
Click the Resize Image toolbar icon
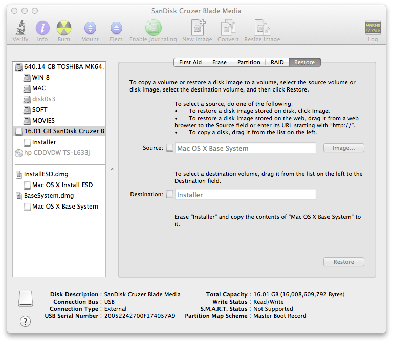(262, 28)
